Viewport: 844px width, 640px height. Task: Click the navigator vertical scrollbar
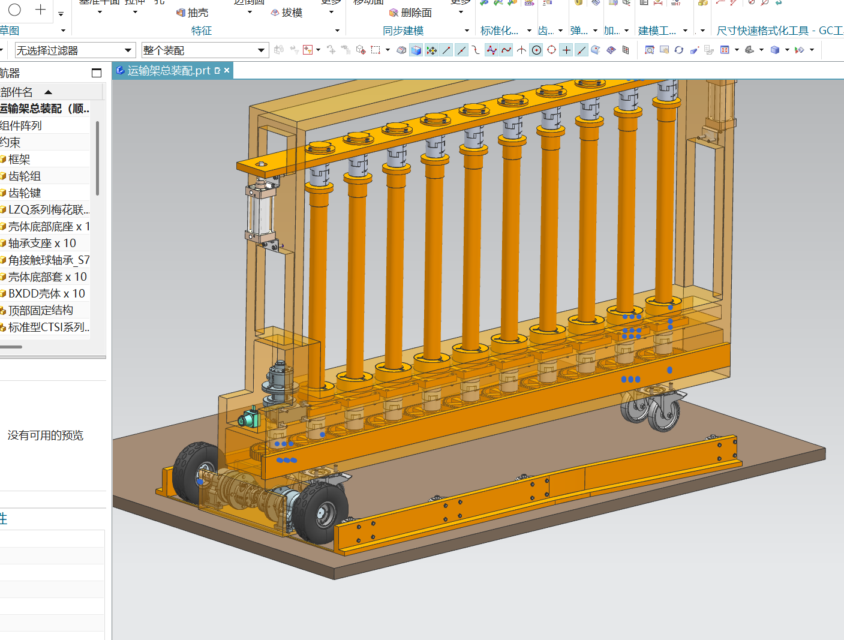pyautogui.click(x=97, y=158)
